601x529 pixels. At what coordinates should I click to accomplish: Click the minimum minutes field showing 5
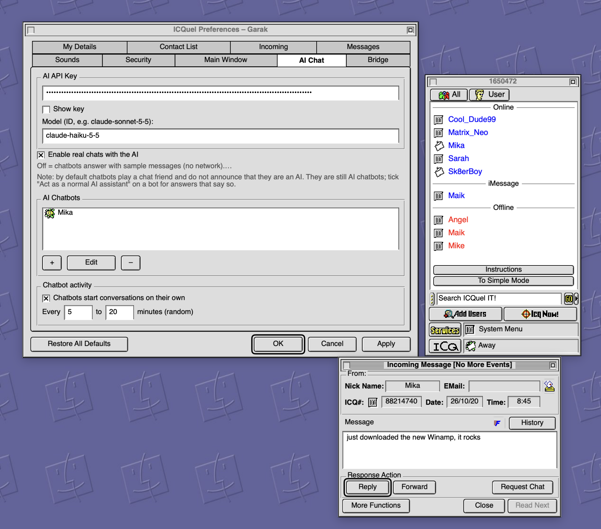[78, 312]
